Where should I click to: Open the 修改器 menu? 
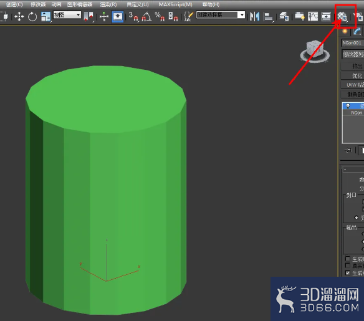tap(38, 4)
